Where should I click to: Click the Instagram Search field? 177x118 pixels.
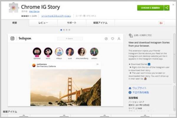(x=70, y=39)
